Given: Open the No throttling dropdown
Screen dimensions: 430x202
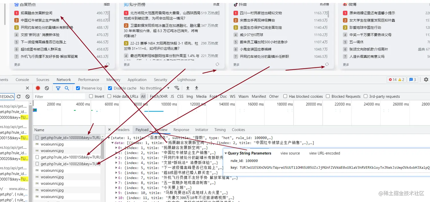Looking at the screenshot, I should point(155,88).
